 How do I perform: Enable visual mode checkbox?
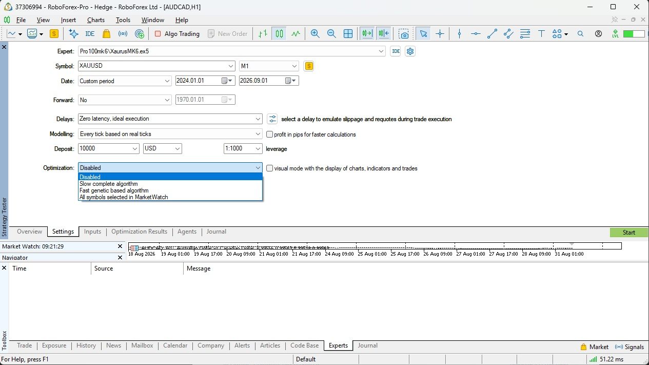coord(269,168)
